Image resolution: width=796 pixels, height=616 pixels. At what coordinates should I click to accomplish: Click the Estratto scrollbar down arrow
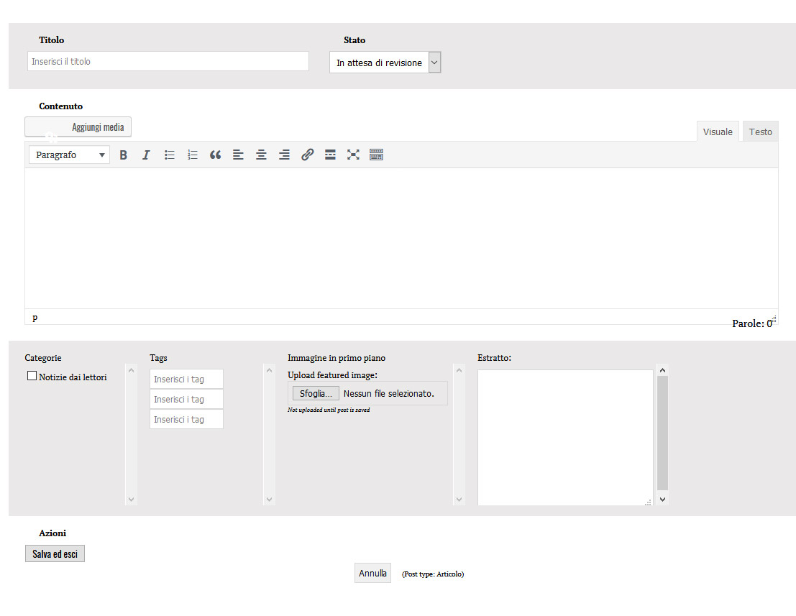[x=662, y=500]
